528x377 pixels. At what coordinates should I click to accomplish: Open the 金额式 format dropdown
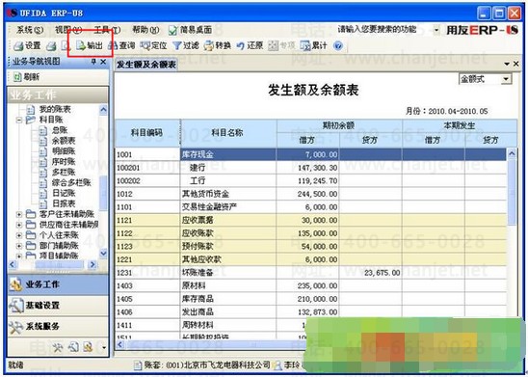point(485,79)
